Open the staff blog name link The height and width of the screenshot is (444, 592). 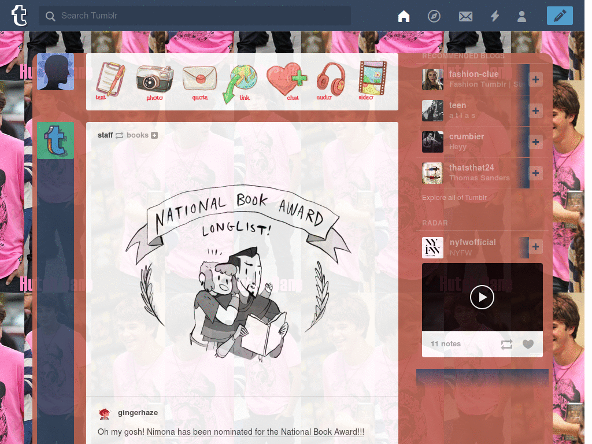tap(105, 135)
